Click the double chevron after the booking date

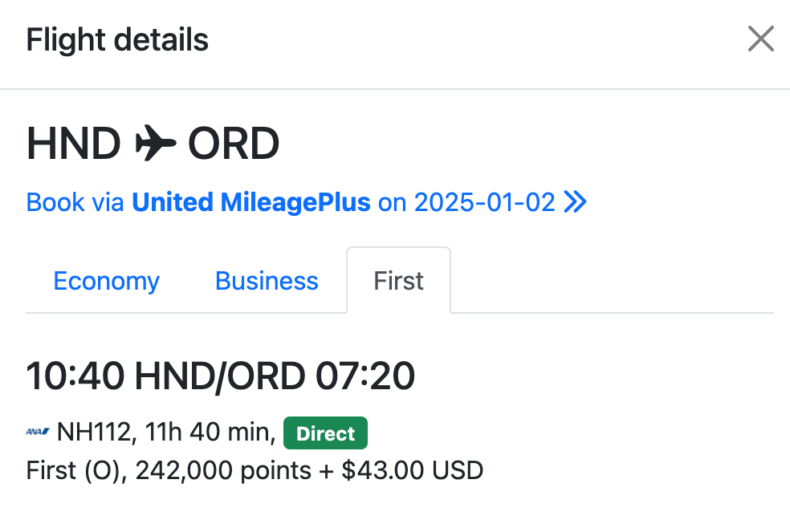pos(575,202)
